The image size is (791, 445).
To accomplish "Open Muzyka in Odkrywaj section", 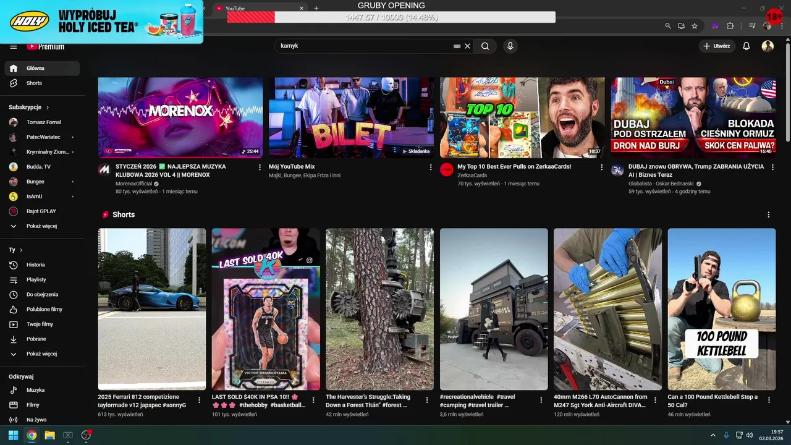I will click(x=42, y=390).
